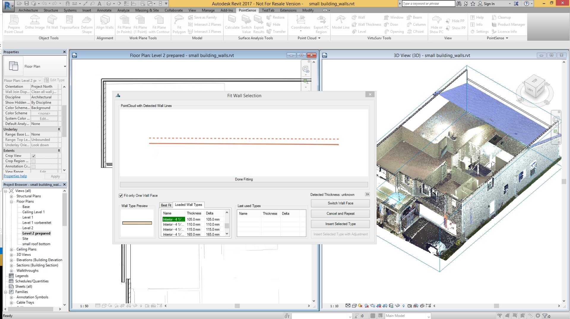Choose the VirtuSurv Door tool
The height and width of the screenshot is (319, 570).
[x=391, y=25]
